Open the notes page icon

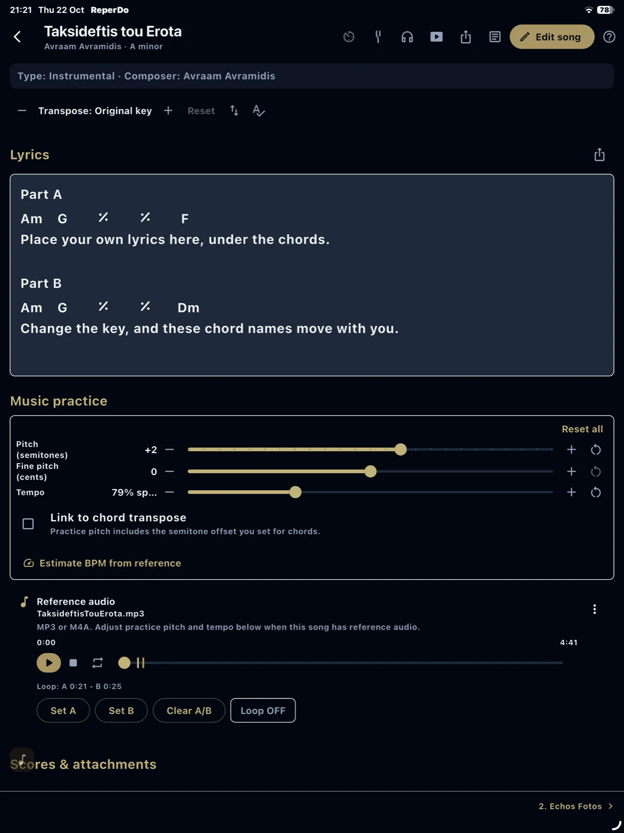point(495,37)
